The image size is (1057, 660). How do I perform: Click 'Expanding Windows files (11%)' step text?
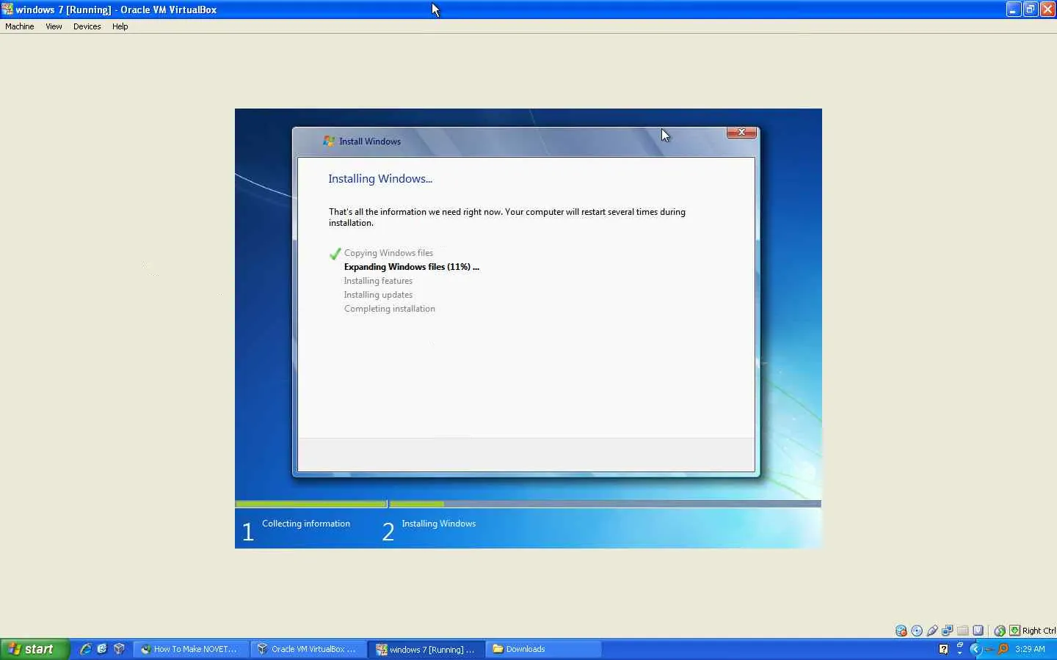click(411, 267)
